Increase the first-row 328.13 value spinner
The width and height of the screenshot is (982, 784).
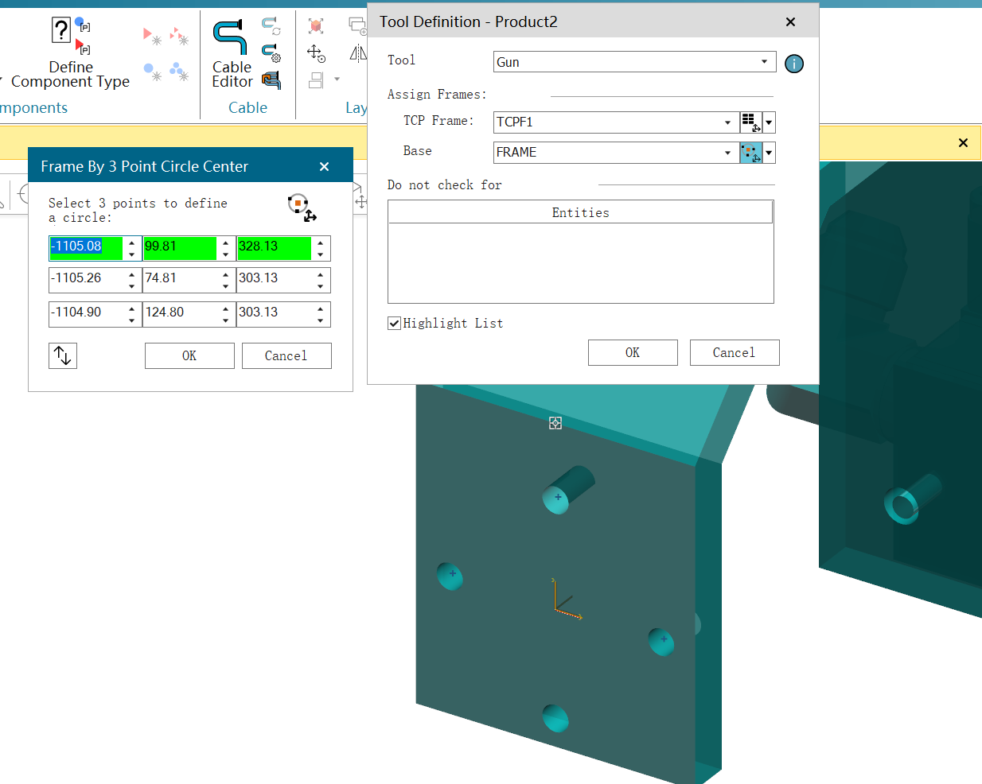click(x=320, y=243)
